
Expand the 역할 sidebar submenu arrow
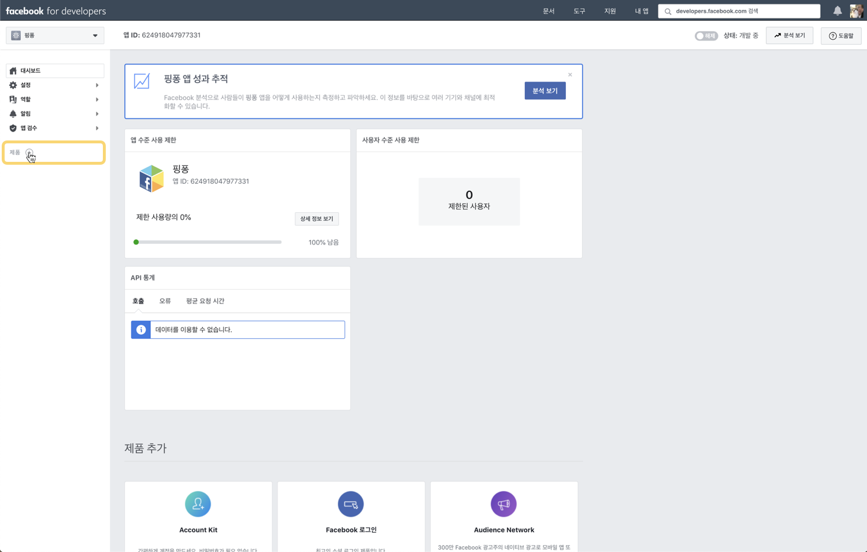click(97, 99)
